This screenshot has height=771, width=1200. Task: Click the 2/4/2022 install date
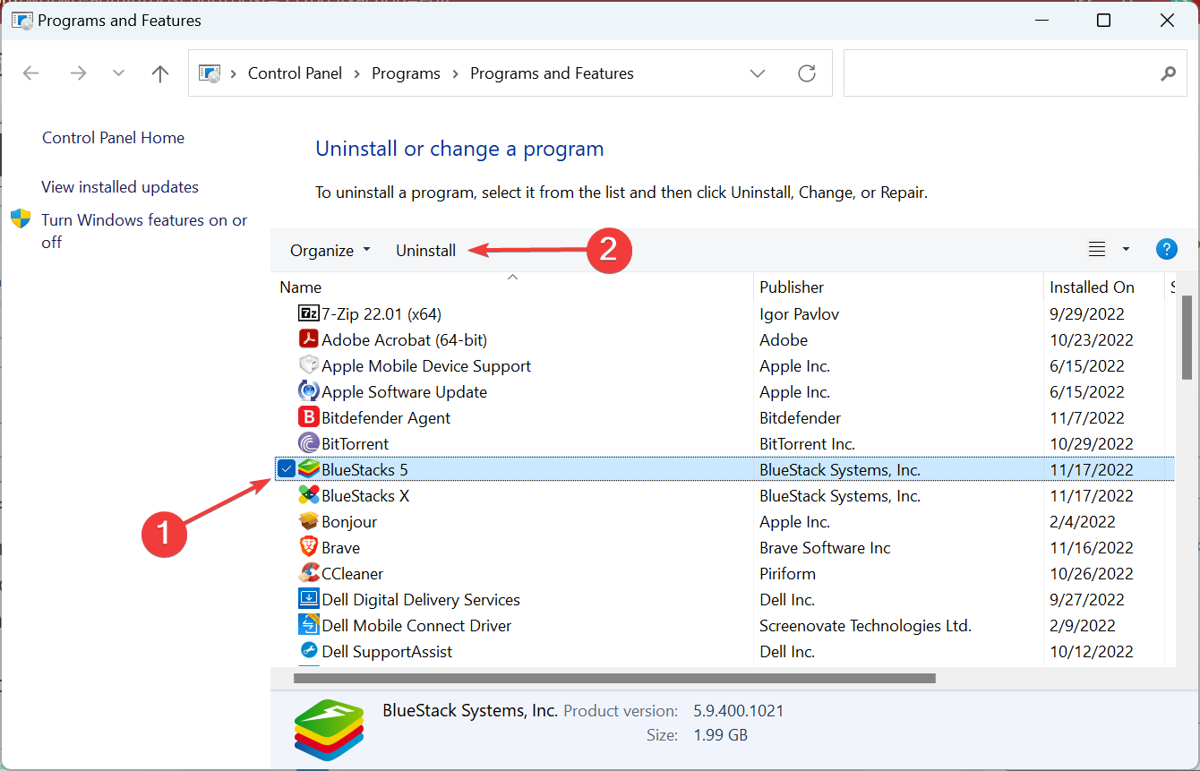(x=1083, y=521)
